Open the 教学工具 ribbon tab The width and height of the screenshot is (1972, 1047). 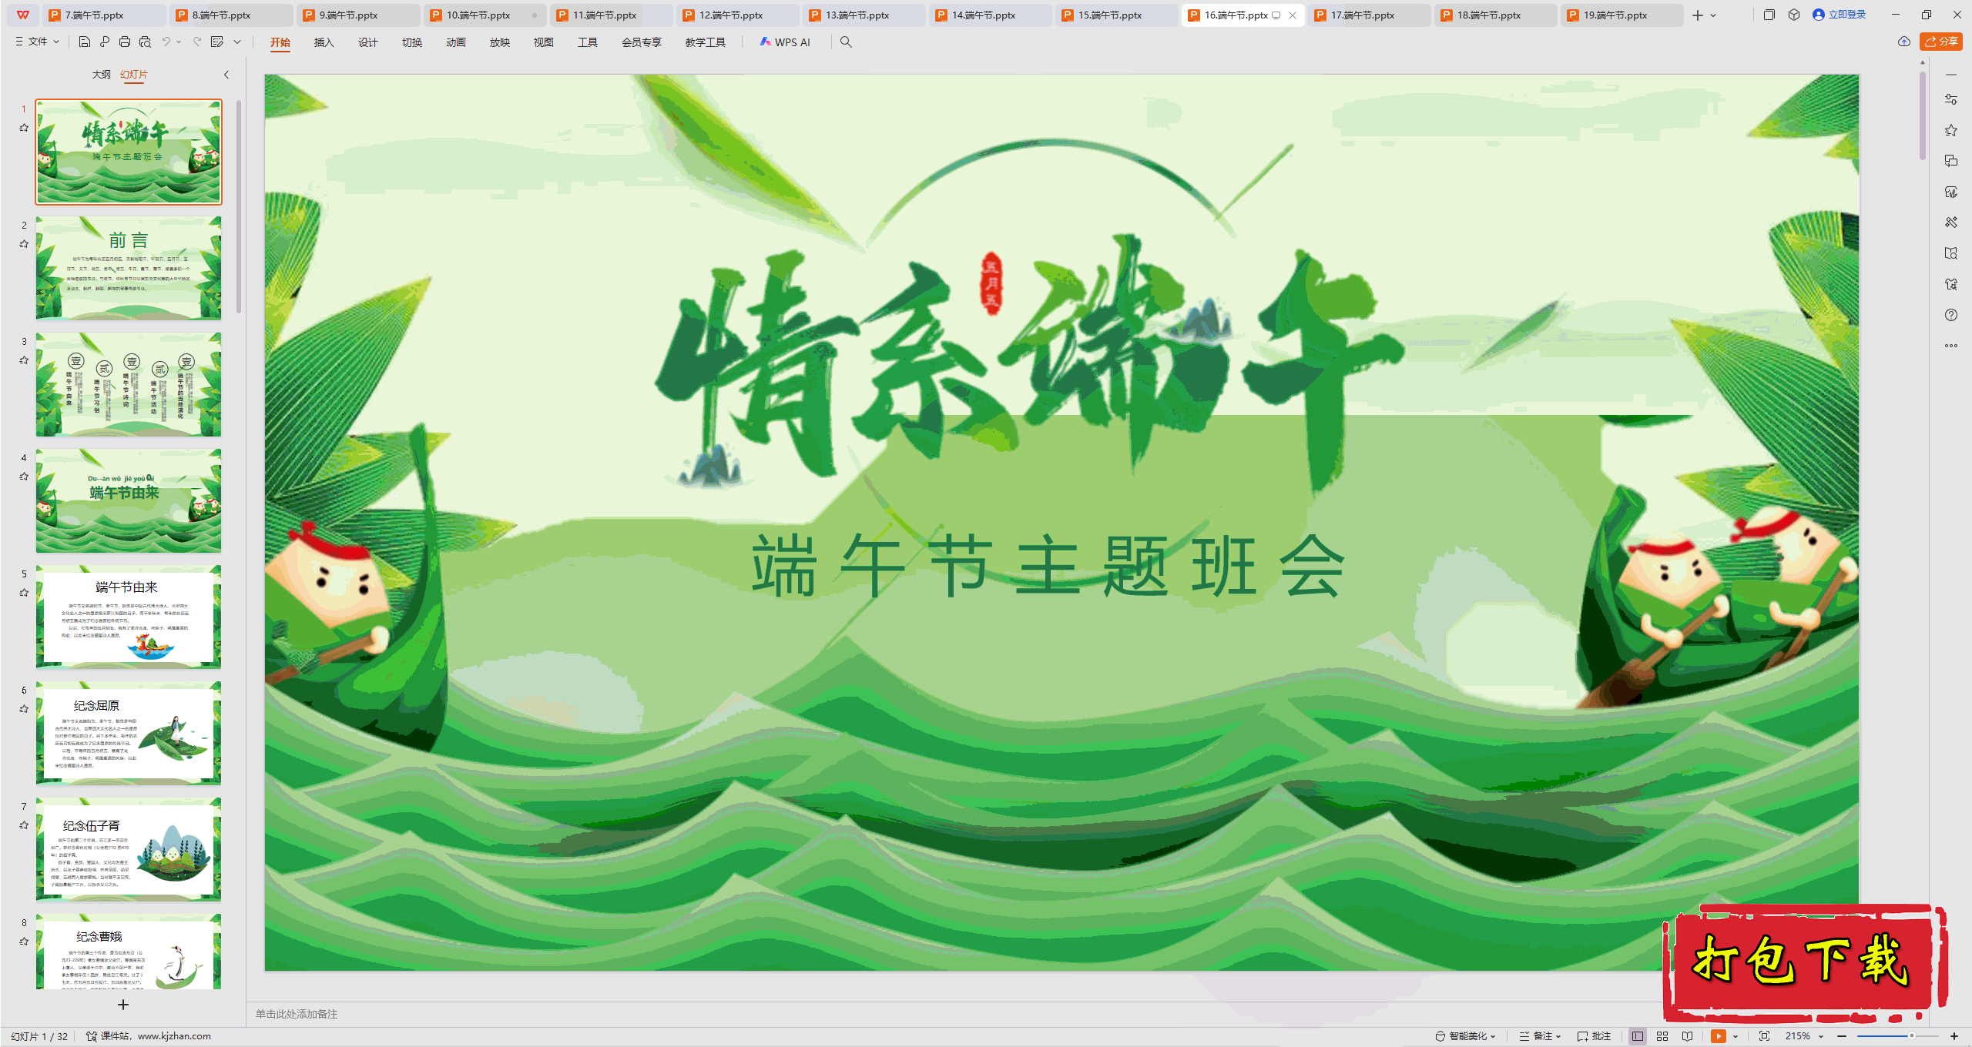[x=706, y=42]
